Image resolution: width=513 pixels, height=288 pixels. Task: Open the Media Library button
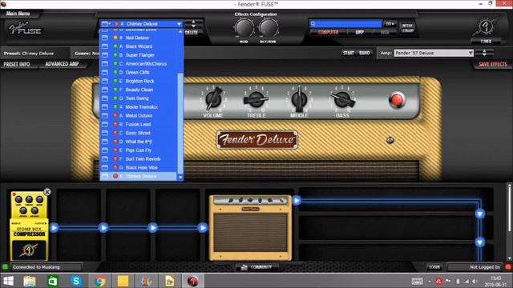[407, 28]
